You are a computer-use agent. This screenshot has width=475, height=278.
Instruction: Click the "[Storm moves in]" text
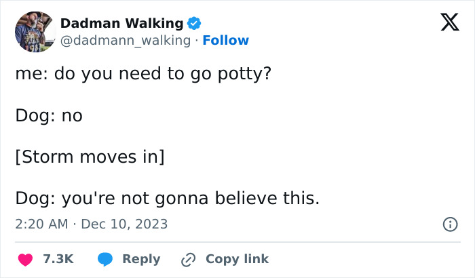[90, 157]
